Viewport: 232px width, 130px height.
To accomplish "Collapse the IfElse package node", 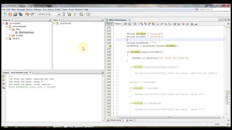I will click(10, 30).
